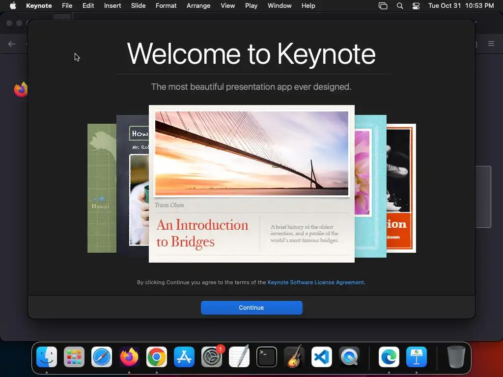Open the Play menu

click(x=251, y=6)
